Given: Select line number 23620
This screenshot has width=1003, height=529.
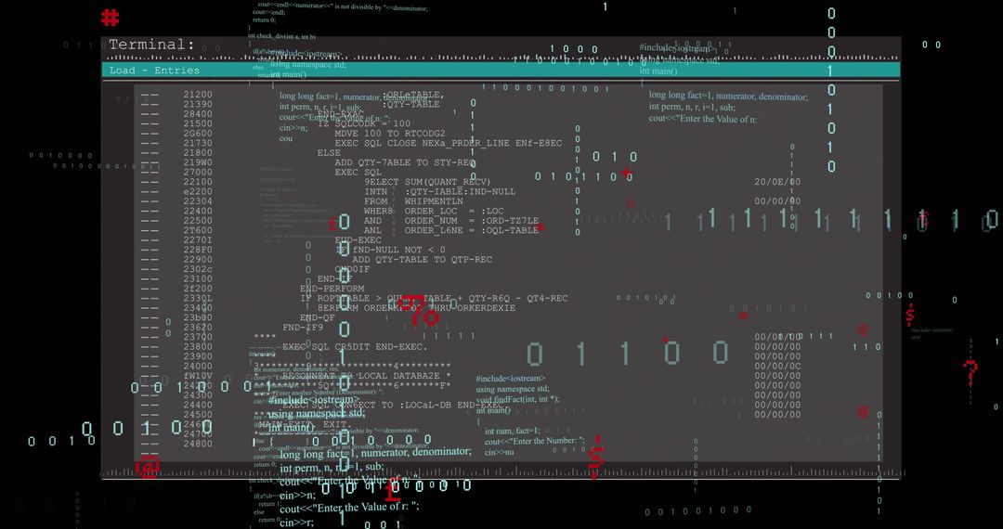Looking at the screenshot, I should (198, 327).
